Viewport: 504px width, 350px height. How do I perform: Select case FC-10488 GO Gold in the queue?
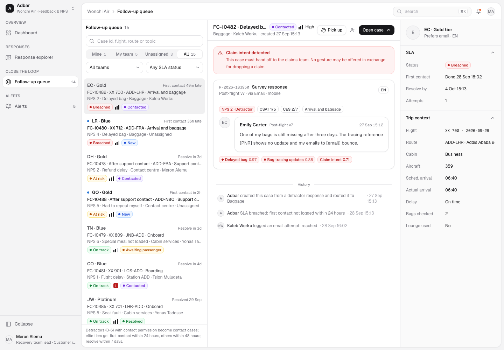tap(144, 203)
